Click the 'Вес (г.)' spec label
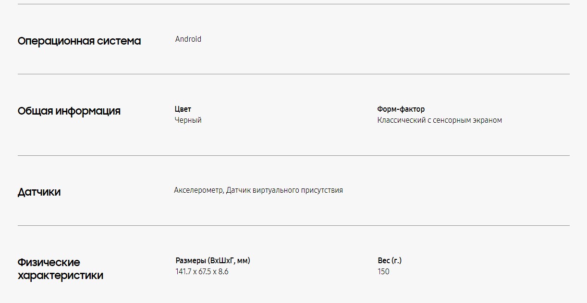 pos(390,261)
